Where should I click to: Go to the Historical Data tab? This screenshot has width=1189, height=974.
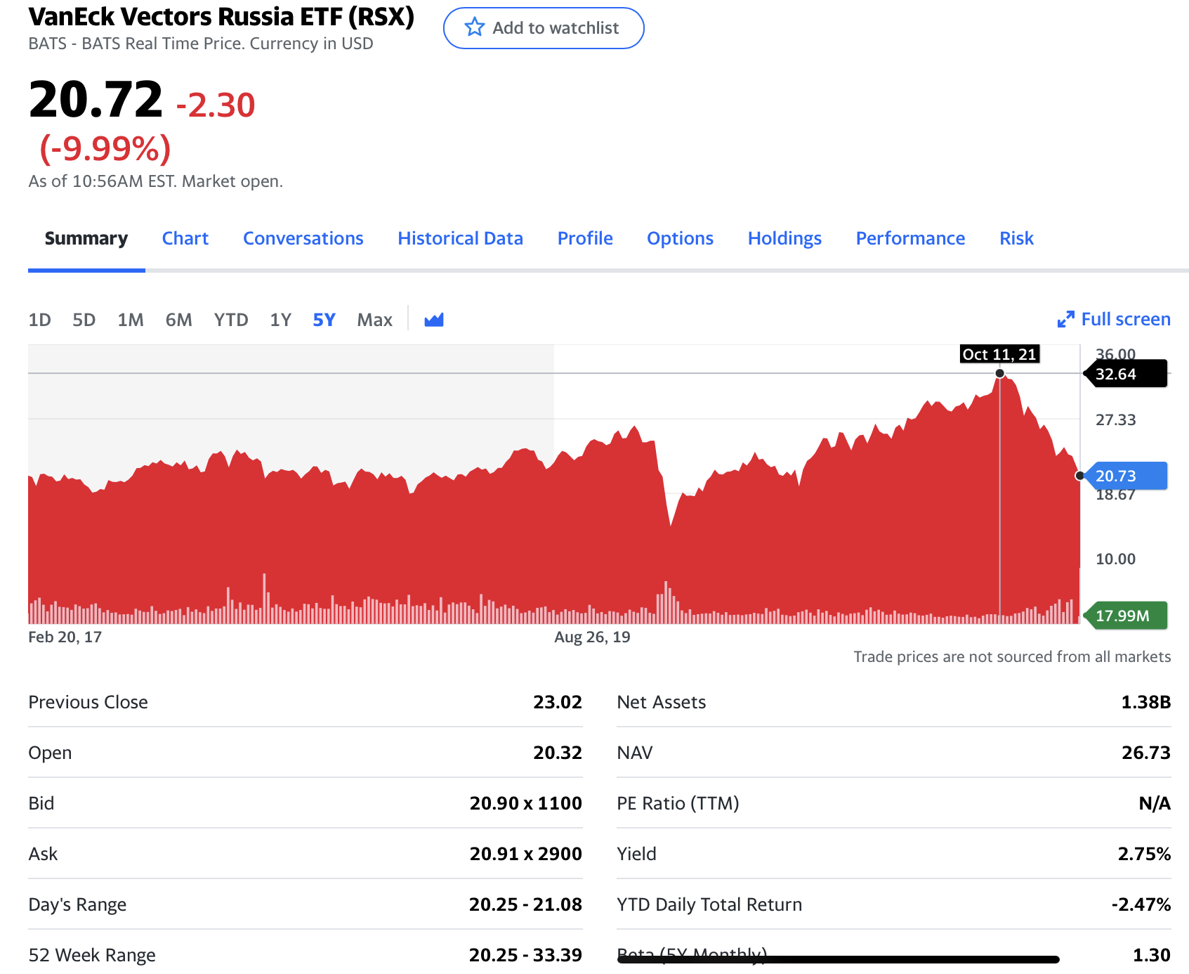(x=461, y=238)
